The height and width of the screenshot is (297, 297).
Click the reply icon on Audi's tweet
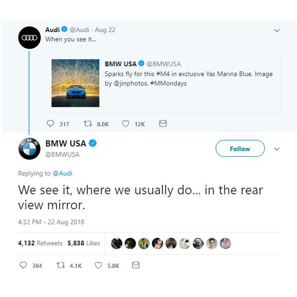50,124
